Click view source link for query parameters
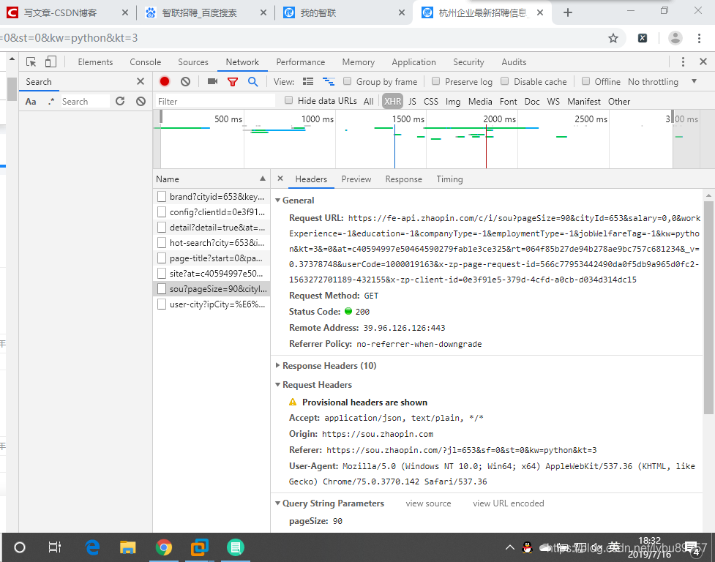This screenshot has width=715, height=562. [x=428, y=503]
